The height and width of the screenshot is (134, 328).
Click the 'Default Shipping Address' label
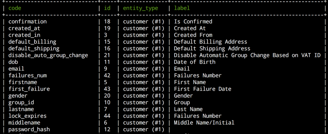tap(212, 48)
